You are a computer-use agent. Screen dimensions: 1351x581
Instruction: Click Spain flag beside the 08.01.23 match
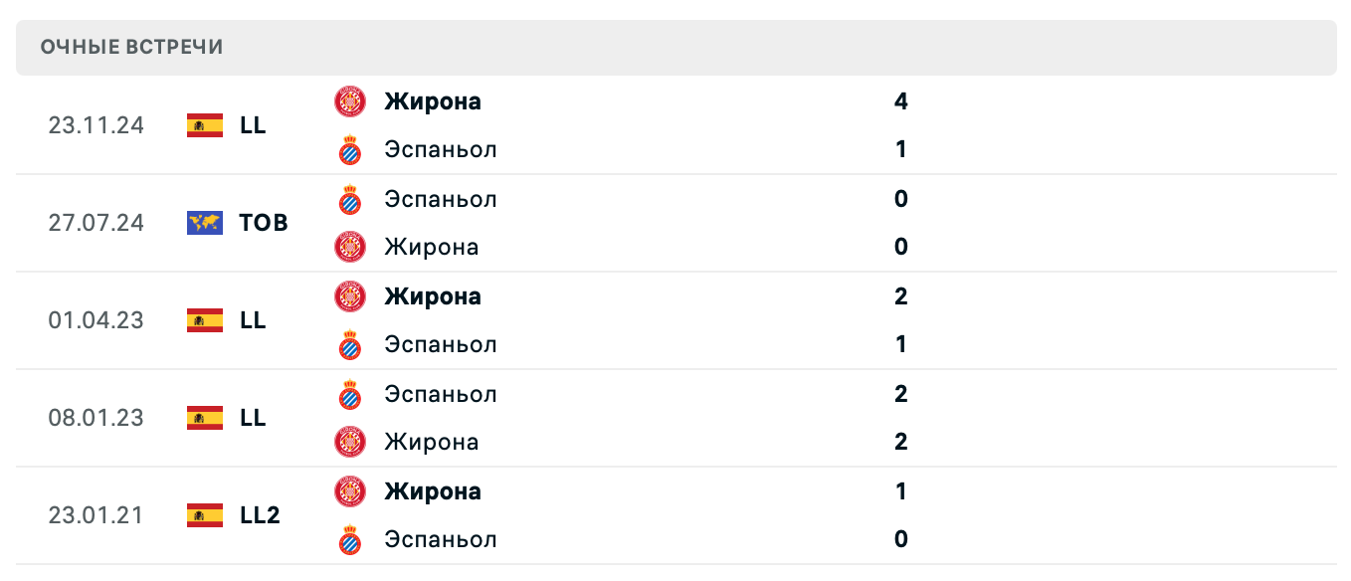tap(205, 418)
